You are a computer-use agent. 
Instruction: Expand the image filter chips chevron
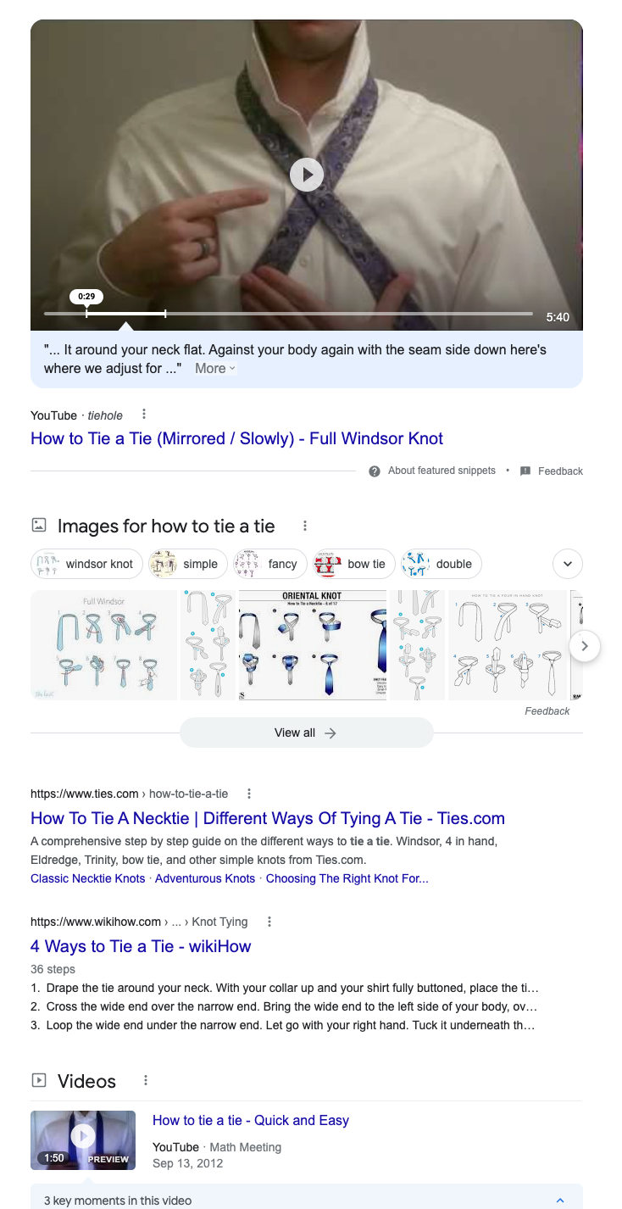tap(568, 564)
